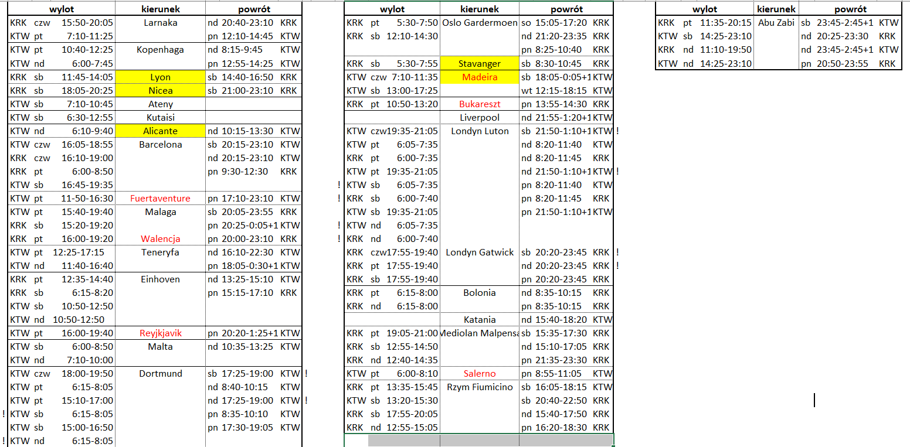Select the Barcelona cell

tap(161, 144)
